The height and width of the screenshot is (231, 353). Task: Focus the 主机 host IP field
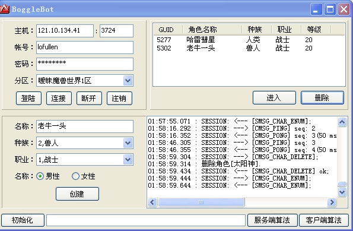click(x=65, y=31)
